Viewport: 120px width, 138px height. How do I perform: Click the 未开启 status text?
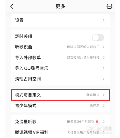click(95, 106)
